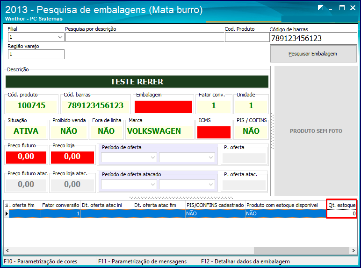Image resolution: width=361 pixels, height=268 pixels.
Task: Click the window skin icon in title bar
Action: (320, 8)
